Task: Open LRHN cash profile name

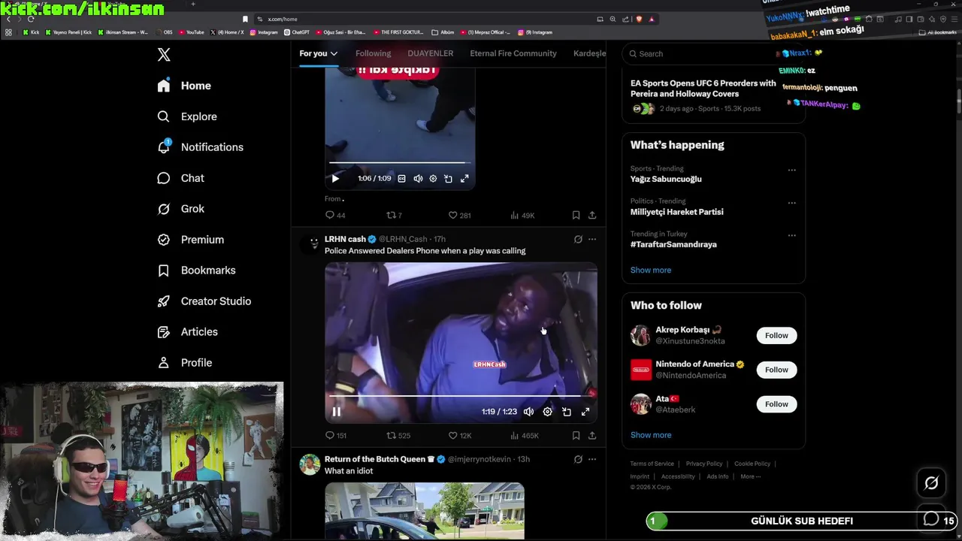Action: [x=345, y=239]
